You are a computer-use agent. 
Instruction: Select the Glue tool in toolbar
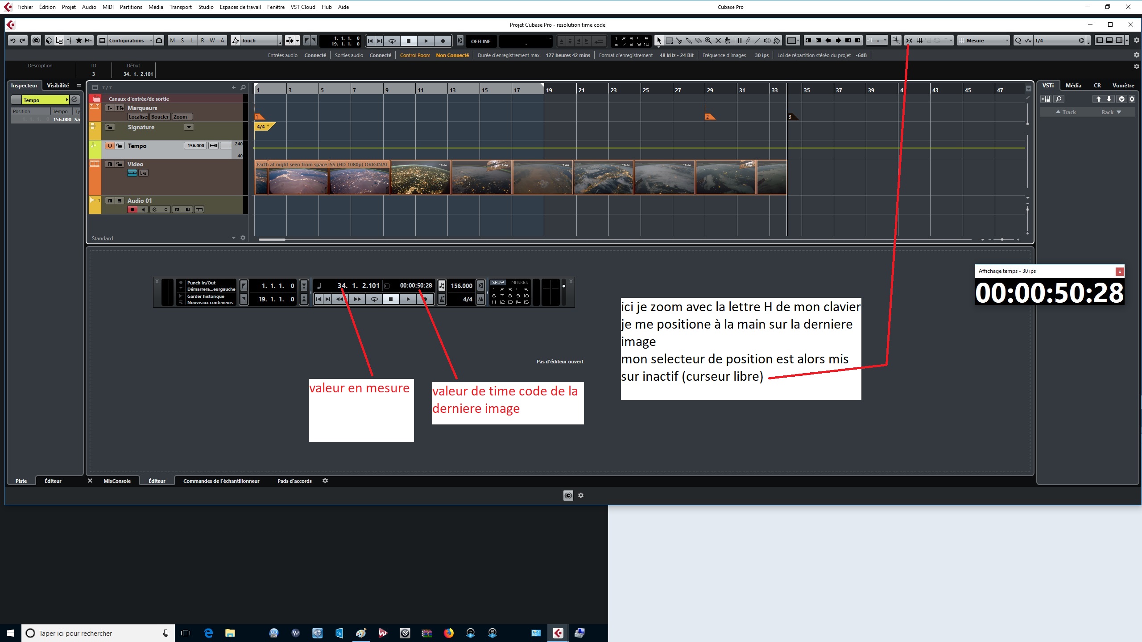[689, 41]
